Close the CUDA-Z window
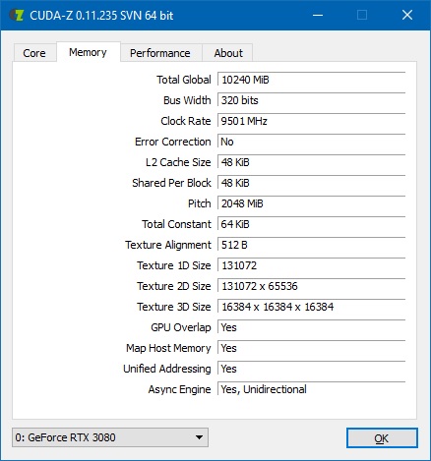Viewport: 431px width, 461px height. (407, 15)
